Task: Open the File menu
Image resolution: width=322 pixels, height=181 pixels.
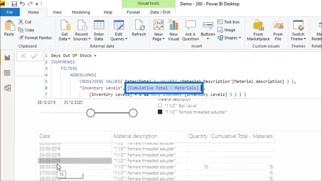Action: 10,12
